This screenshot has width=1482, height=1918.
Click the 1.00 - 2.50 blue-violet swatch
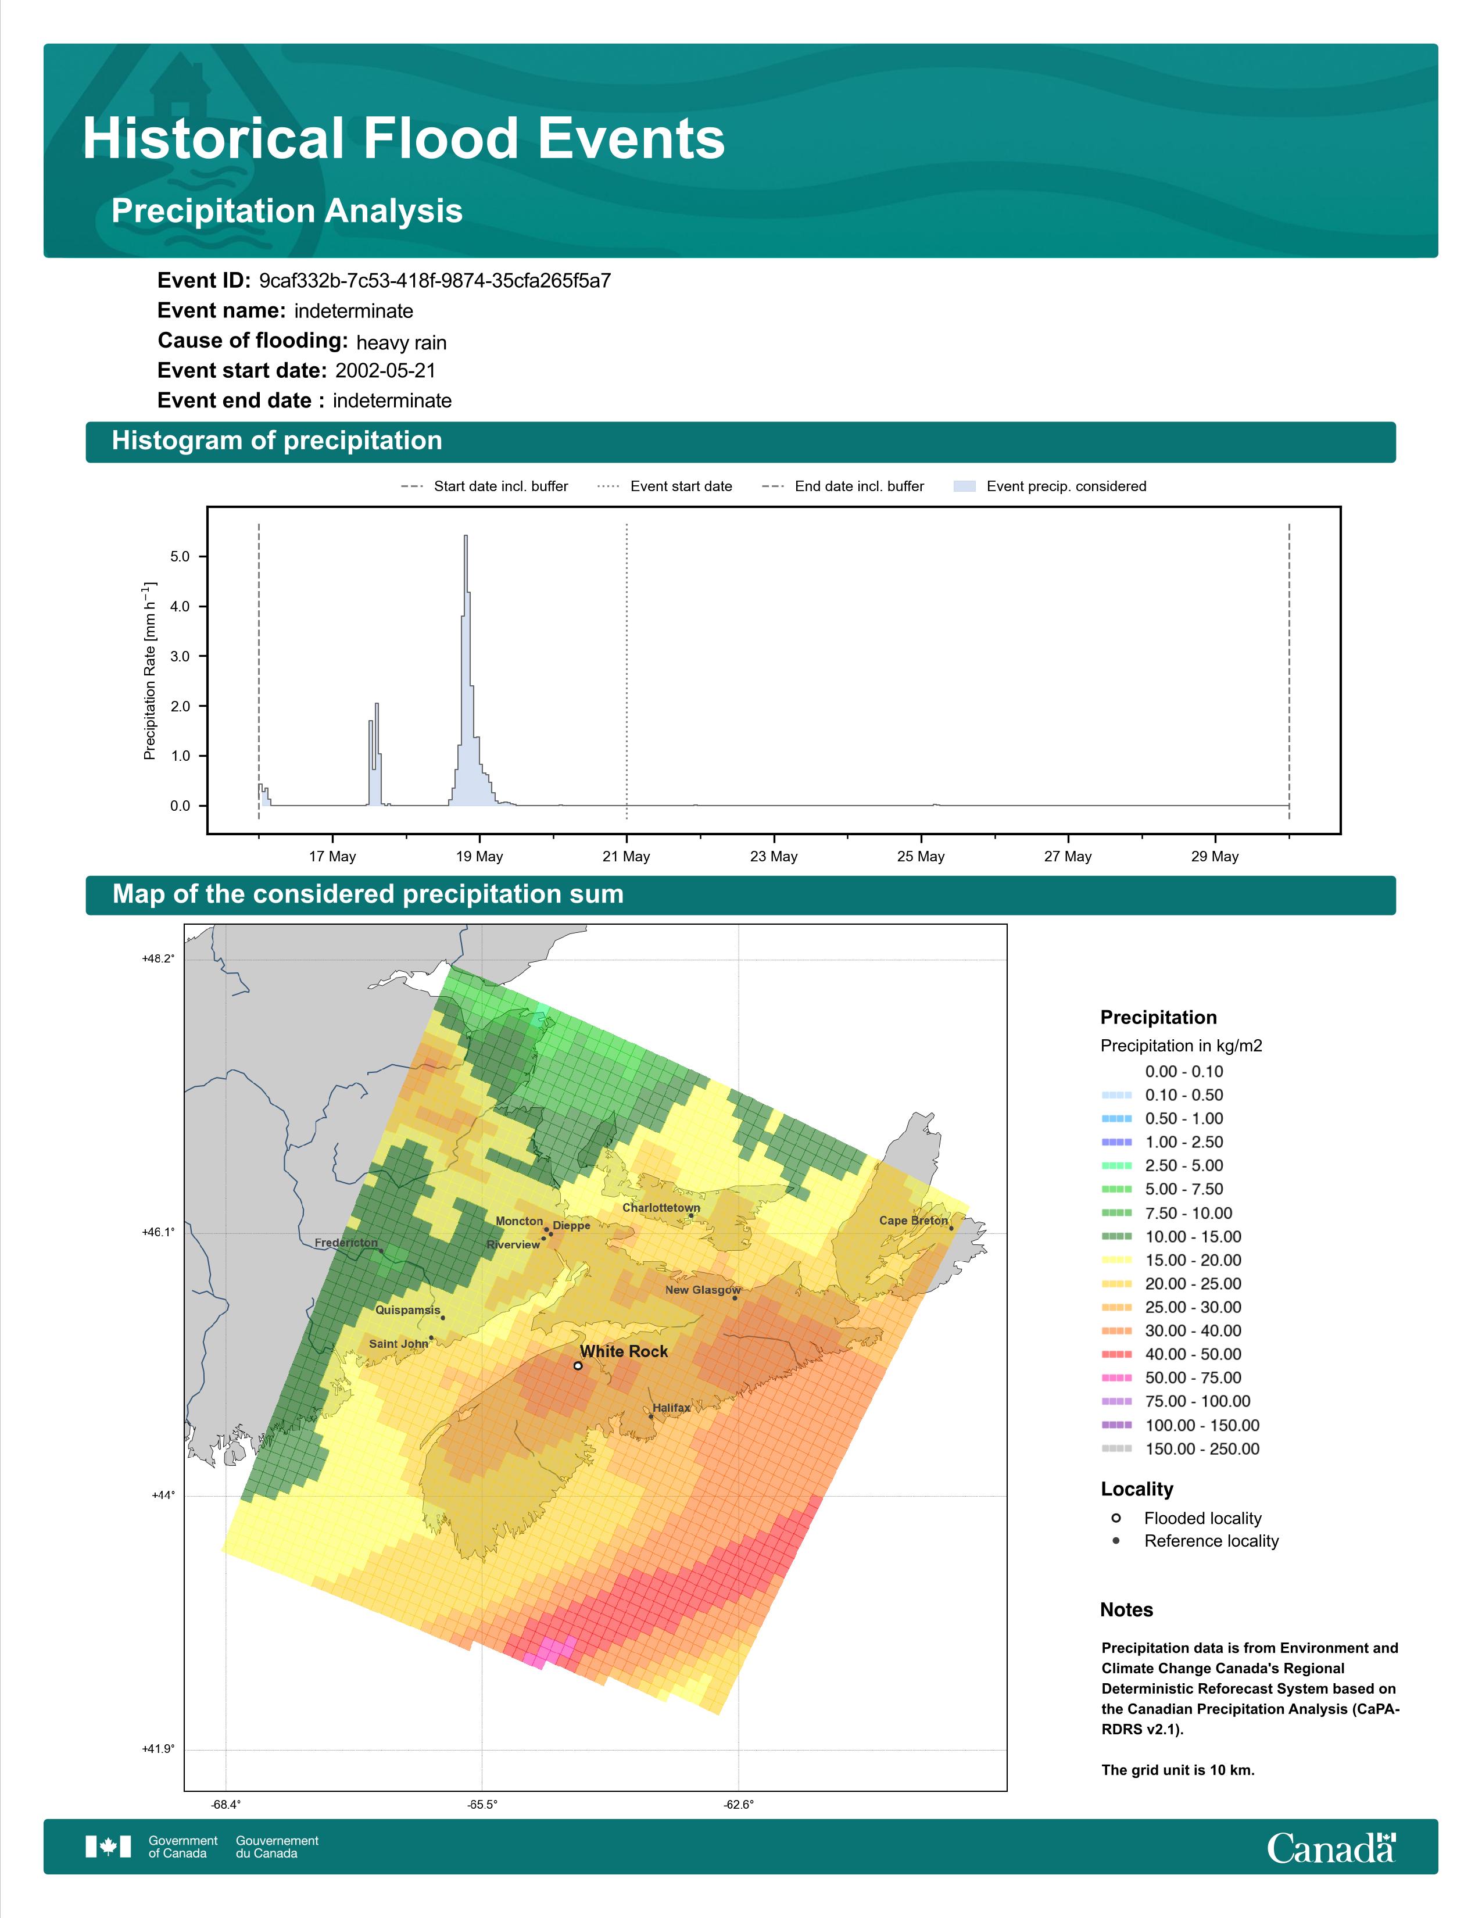(x=1117, y=1142)
